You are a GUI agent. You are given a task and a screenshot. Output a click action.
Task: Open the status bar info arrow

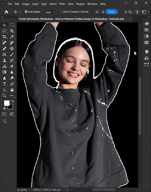[67, 190]
